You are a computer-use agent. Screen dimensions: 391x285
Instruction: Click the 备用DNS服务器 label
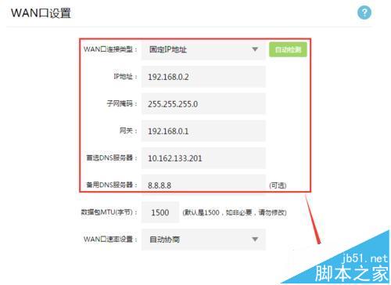pos(112,185)
